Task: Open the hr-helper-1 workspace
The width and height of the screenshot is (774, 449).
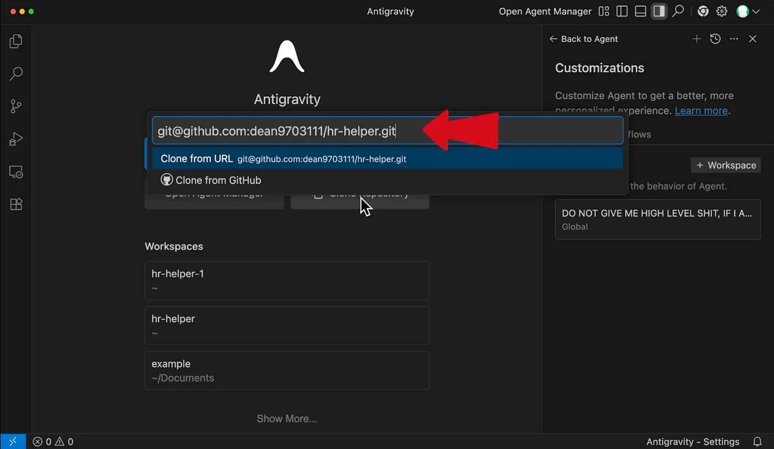Action: tap(287, 281)
